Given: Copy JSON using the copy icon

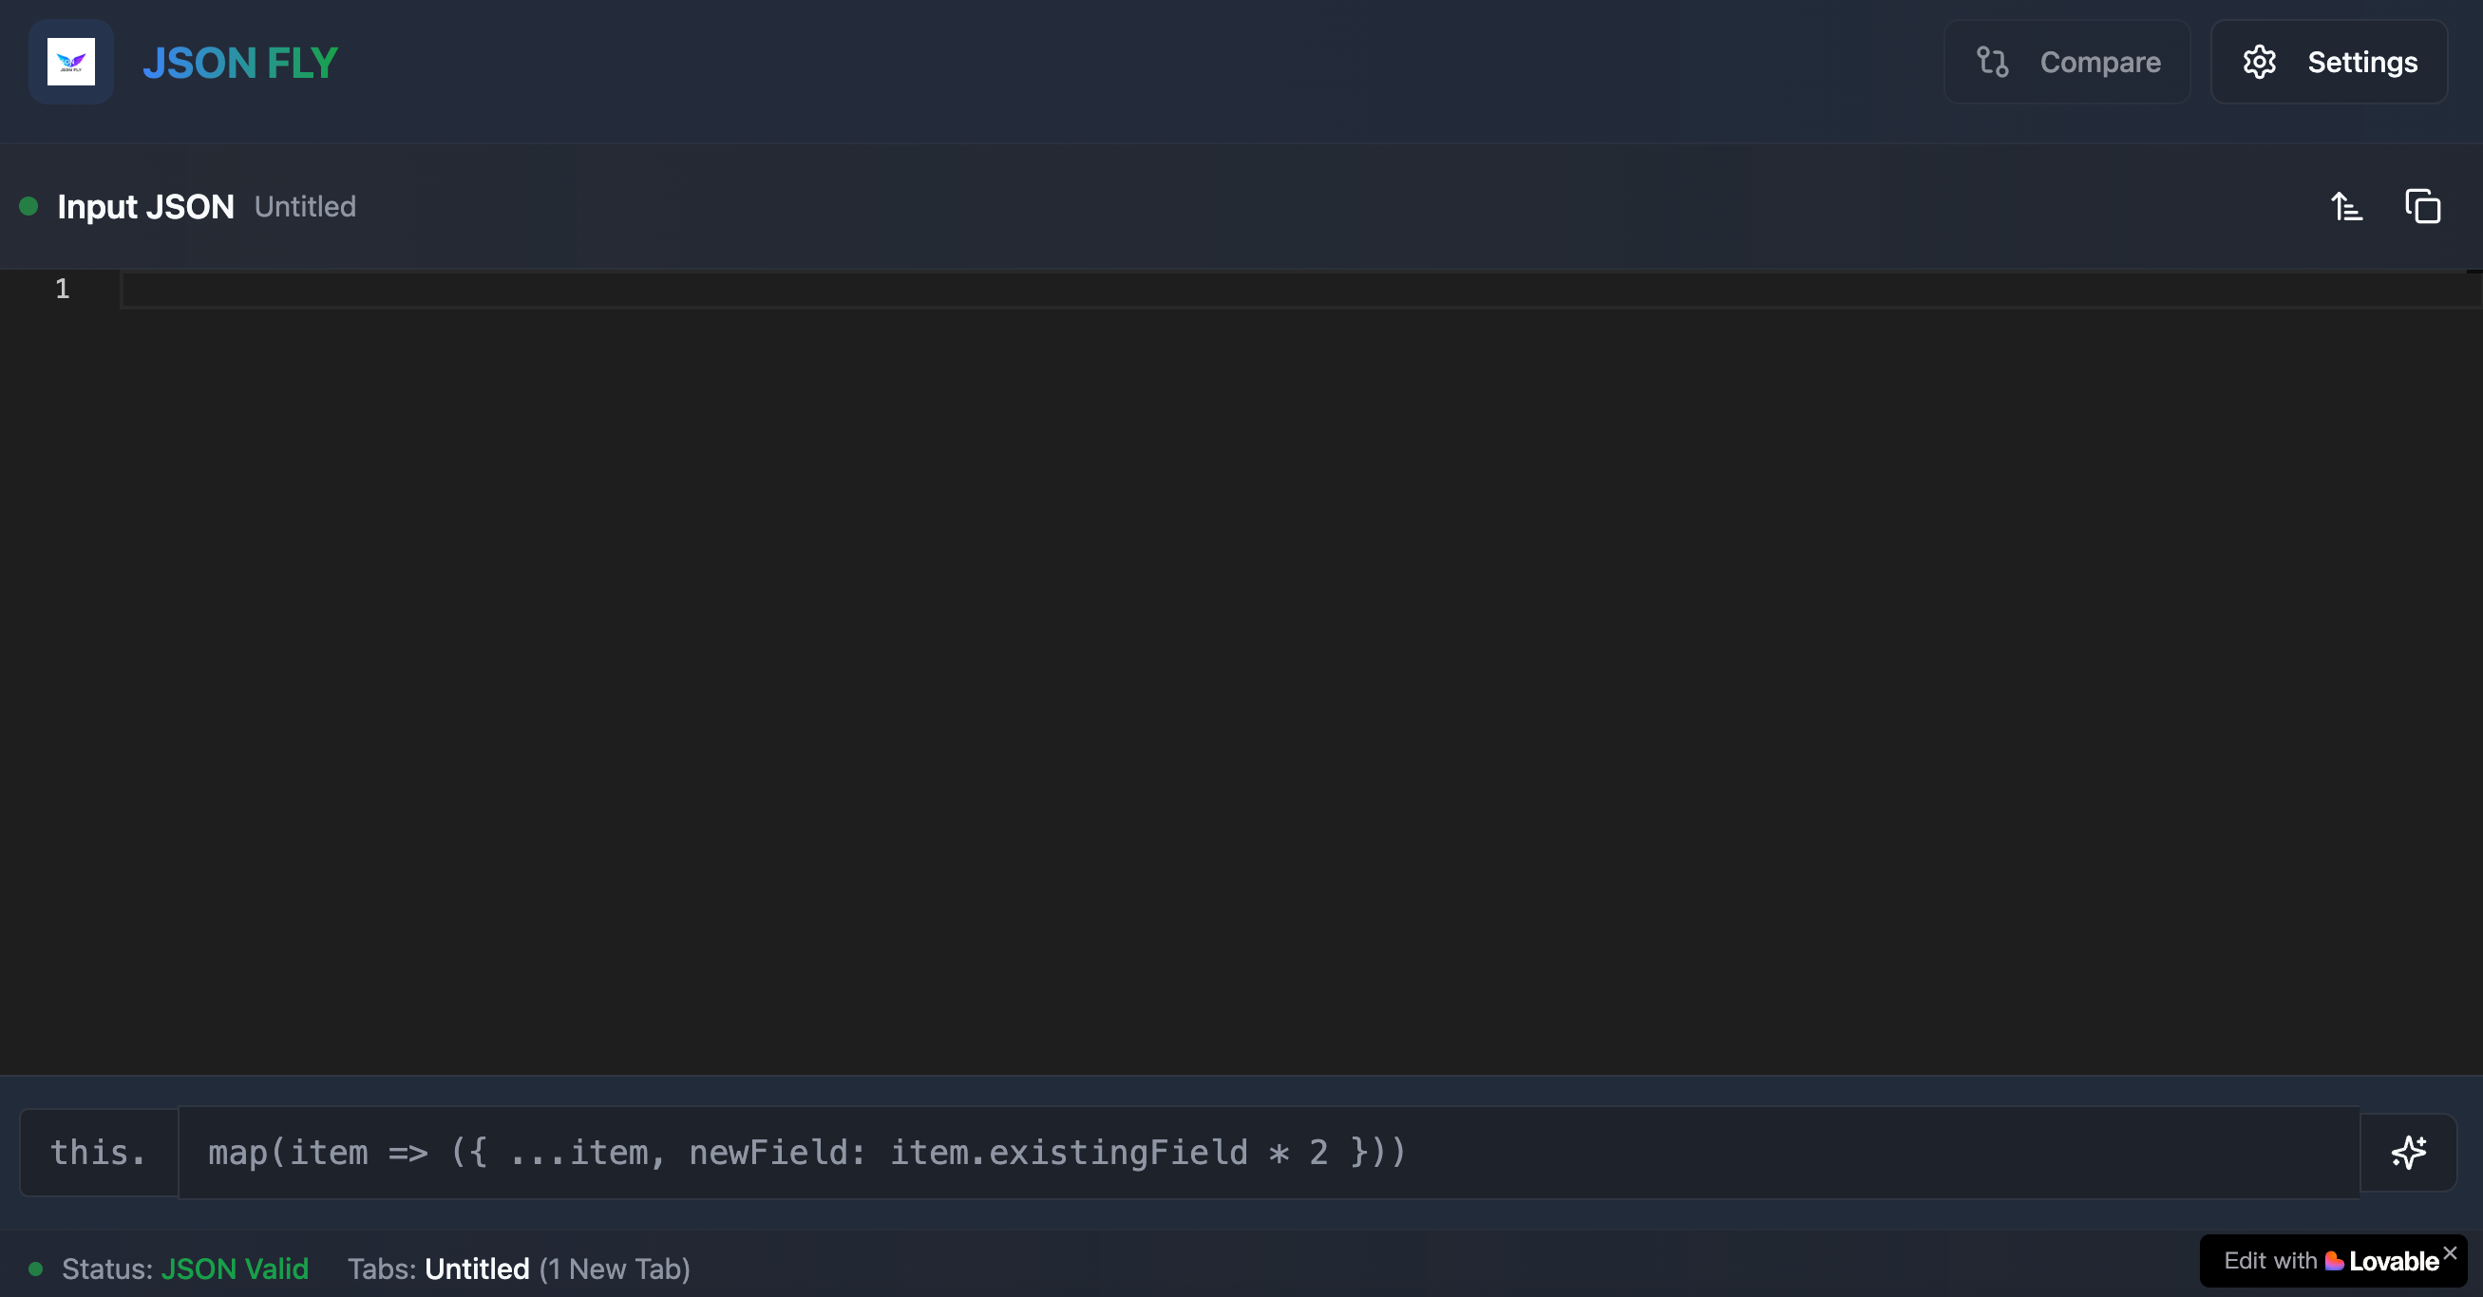Looking at the screenshot, I should point(2422,206).
